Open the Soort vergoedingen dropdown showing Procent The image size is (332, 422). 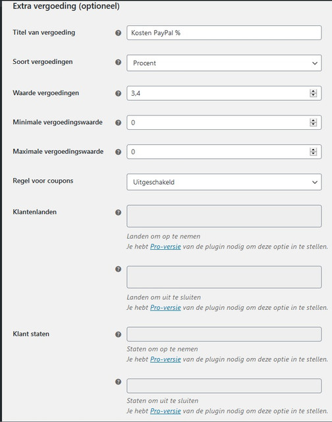(224, 63)
